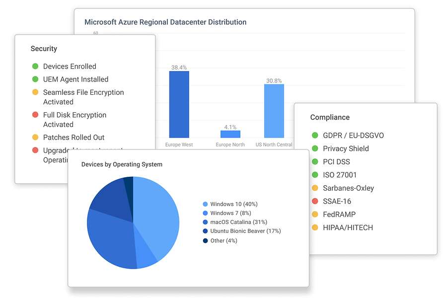Click the US North Central axis label

274,145
